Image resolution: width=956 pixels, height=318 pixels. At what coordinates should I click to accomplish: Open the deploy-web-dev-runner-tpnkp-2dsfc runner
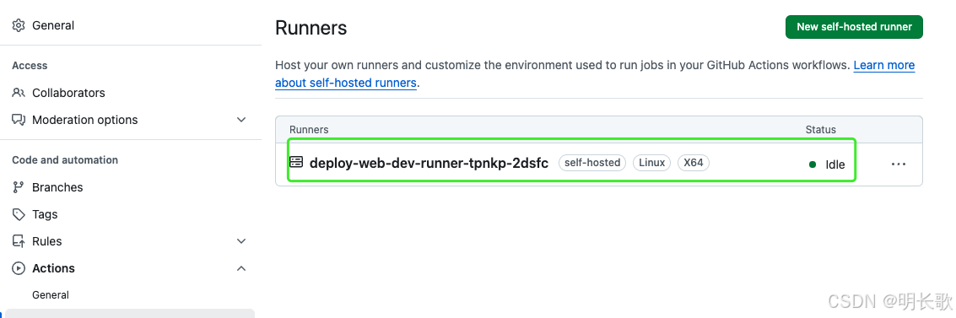tap(429, 163)
